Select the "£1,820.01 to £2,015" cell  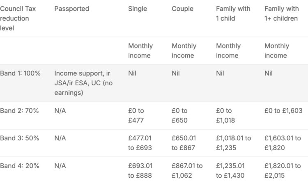(283, 171)
